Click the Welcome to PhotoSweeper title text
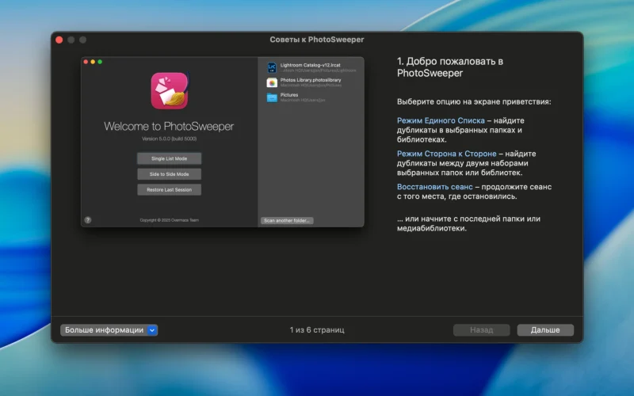 169,127
